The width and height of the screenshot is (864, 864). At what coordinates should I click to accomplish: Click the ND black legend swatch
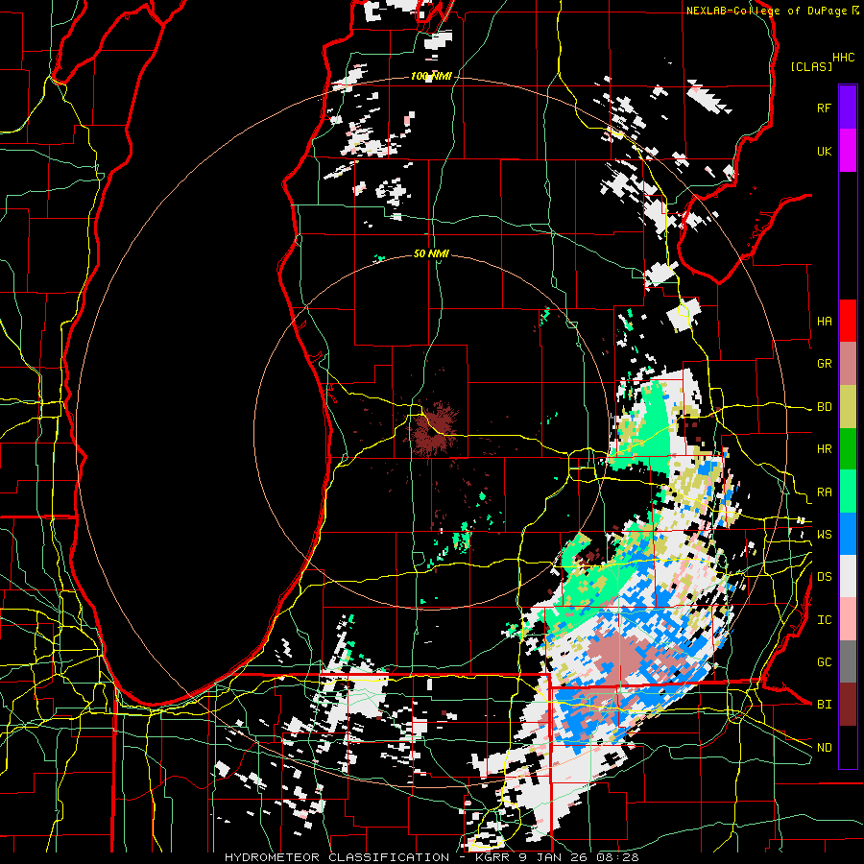(x=848, y=747)
